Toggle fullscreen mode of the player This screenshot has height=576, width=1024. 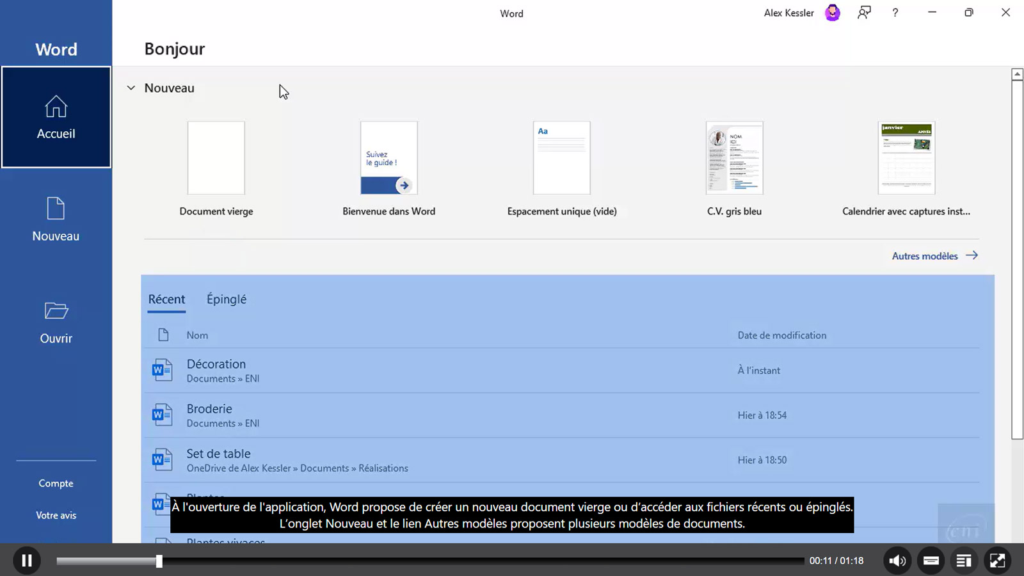997,561
